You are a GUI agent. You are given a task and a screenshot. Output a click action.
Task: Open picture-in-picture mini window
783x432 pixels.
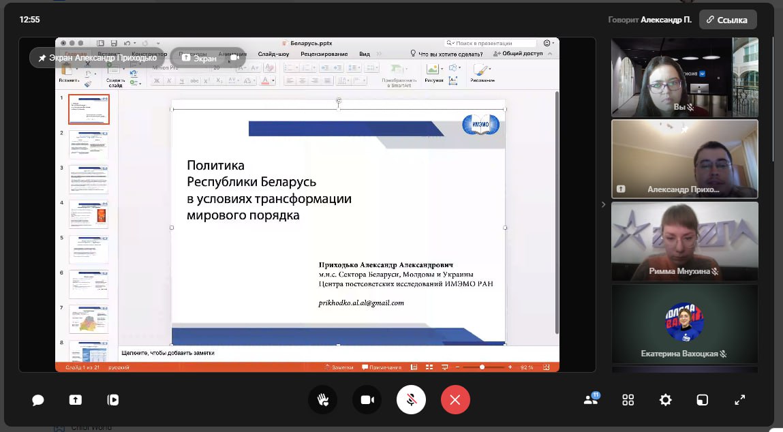tap(702, 400)
